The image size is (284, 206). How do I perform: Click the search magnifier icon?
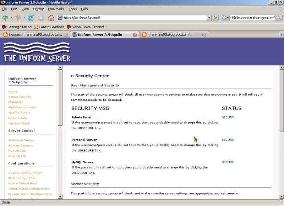[279, 18]
